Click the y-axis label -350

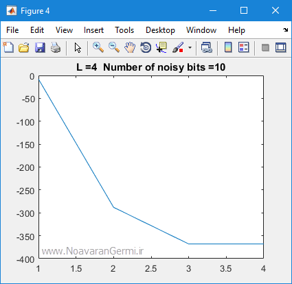(25, 237)
